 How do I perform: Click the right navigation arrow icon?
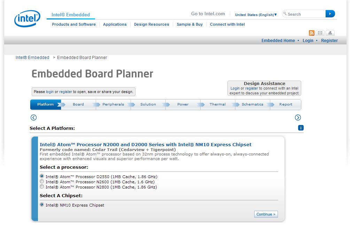point(298,118)
